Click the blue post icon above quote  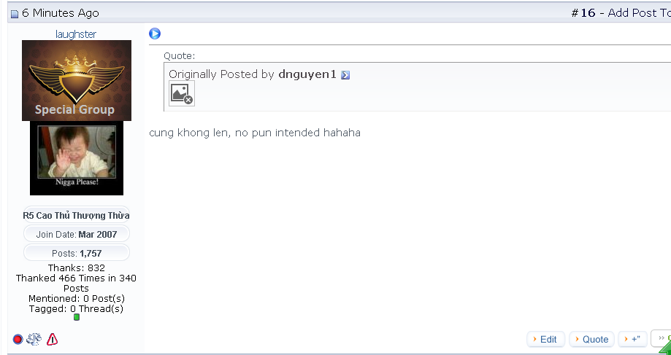[x=155, y=34]
